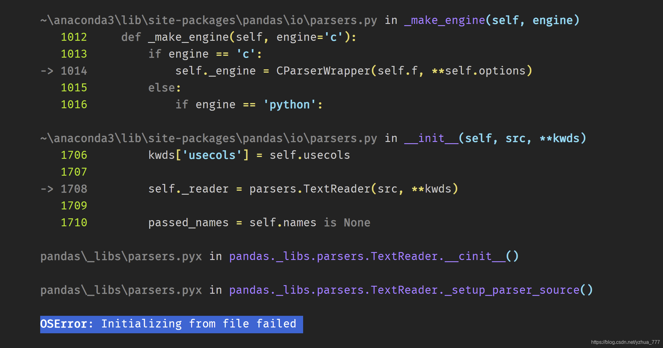Click the CParserWrapper call text

point(323,71)
